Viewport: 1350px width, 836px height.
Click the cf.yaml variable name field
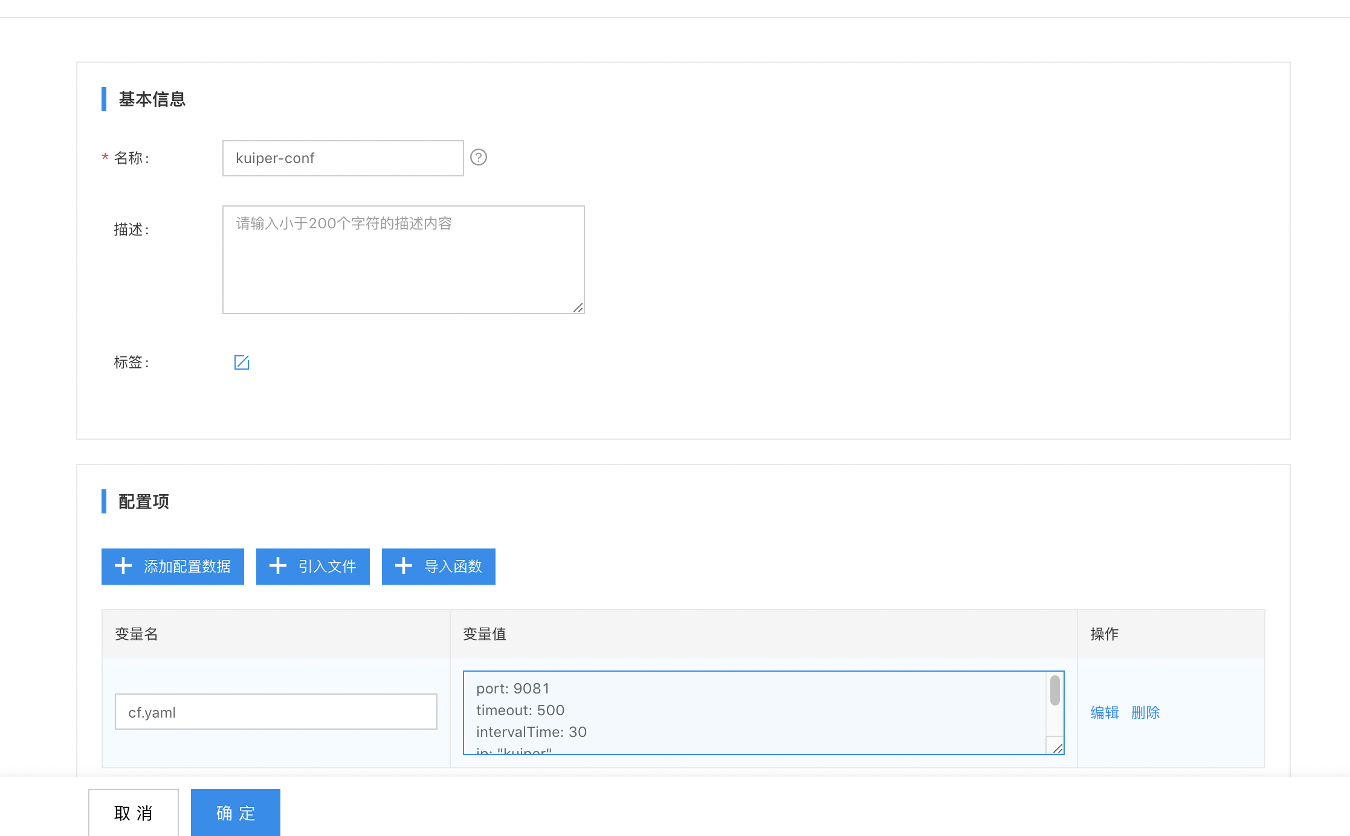276,712
